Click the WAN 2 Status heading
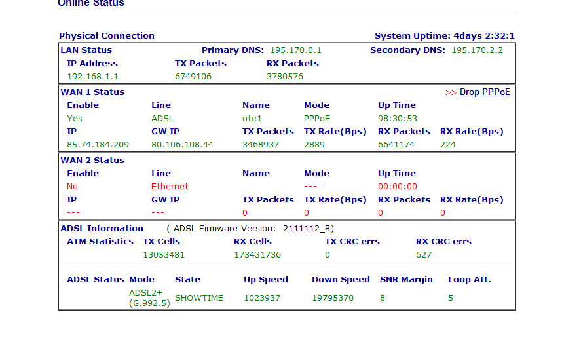Screen dimensions: 562x363 [92, 161]
